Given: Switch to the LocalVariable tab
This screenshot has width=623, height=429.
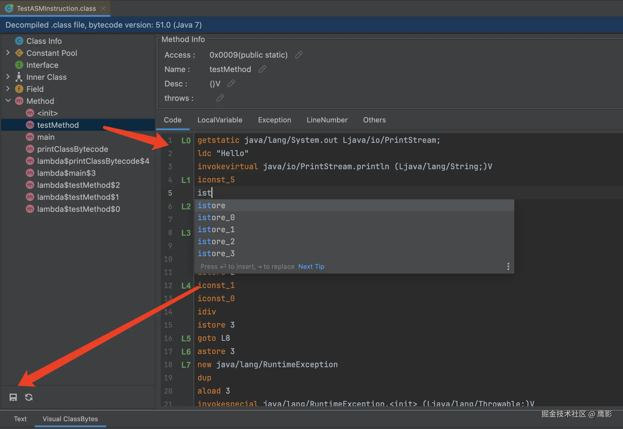Looking at the screenshot, I should [x=220, y=120].
